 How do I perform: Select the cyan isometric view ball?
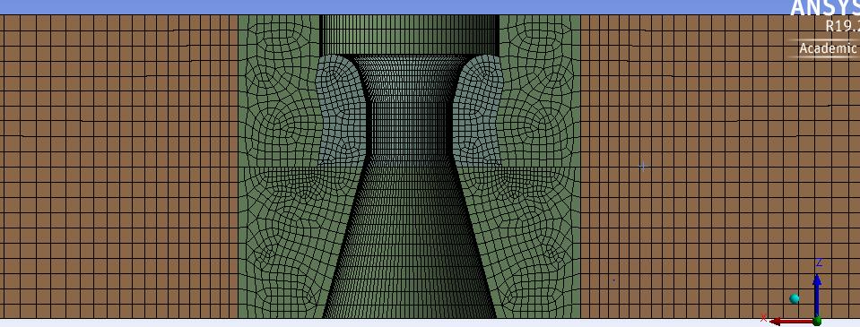click(795, 298)
